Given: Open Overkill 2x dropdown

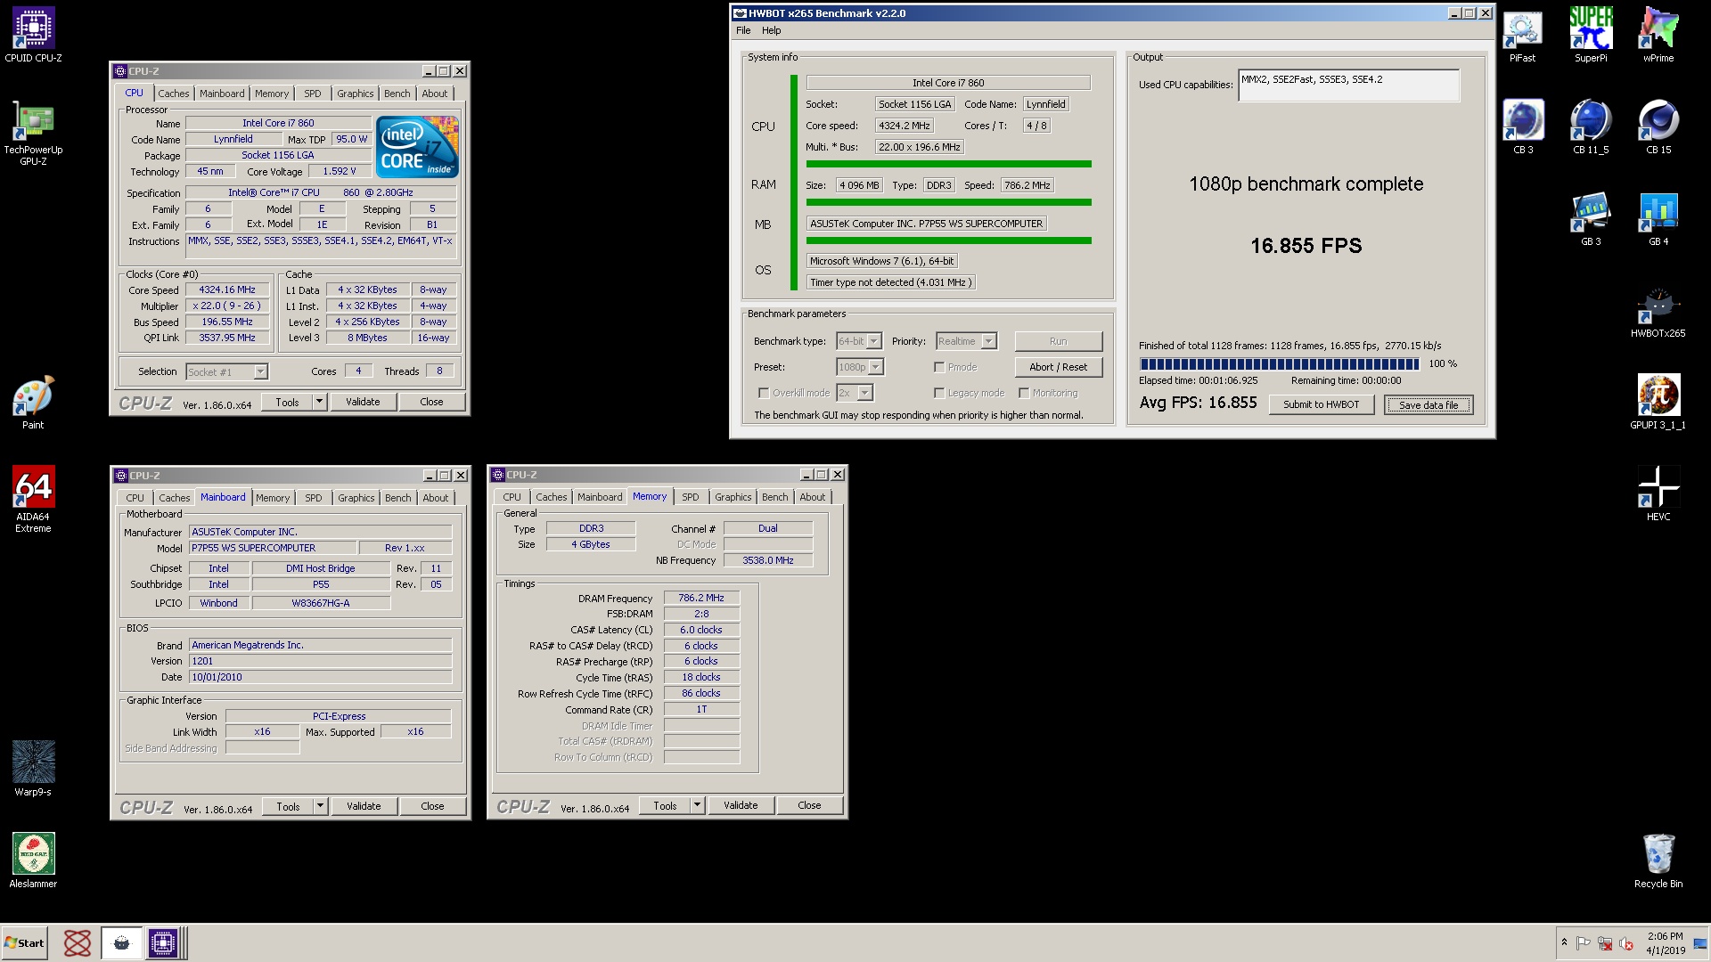Looking at the screenshot, I should (864, 393).
